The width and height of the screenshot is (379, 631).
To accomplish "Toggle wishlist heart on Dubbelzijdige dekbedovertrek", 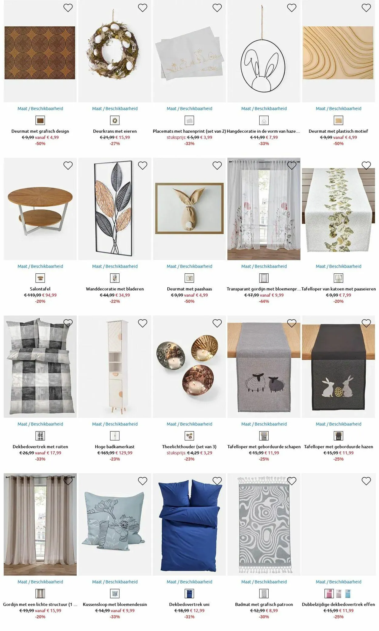I will pyautogui.click(x=366, y=481).
